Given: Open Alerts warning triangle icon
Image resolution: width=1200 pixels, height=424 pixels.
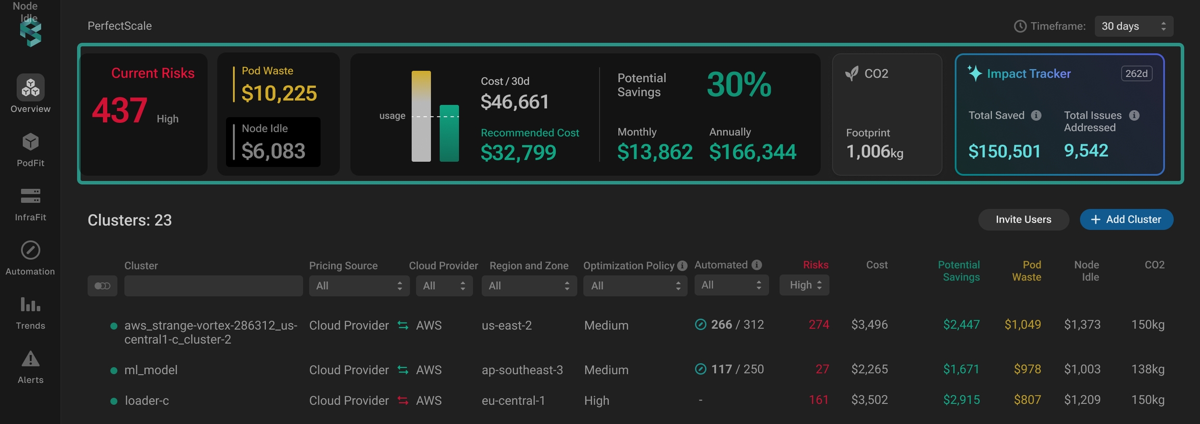Looking at the screenshot, I should click(x=30, y=359).
